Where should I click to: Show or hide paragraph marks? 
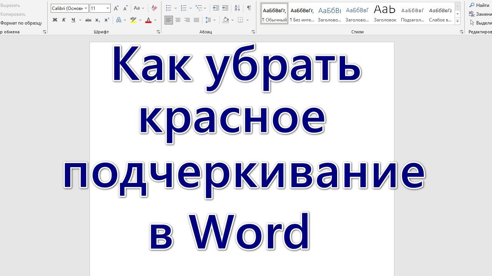pyautogui.click(x=249, y=8)
